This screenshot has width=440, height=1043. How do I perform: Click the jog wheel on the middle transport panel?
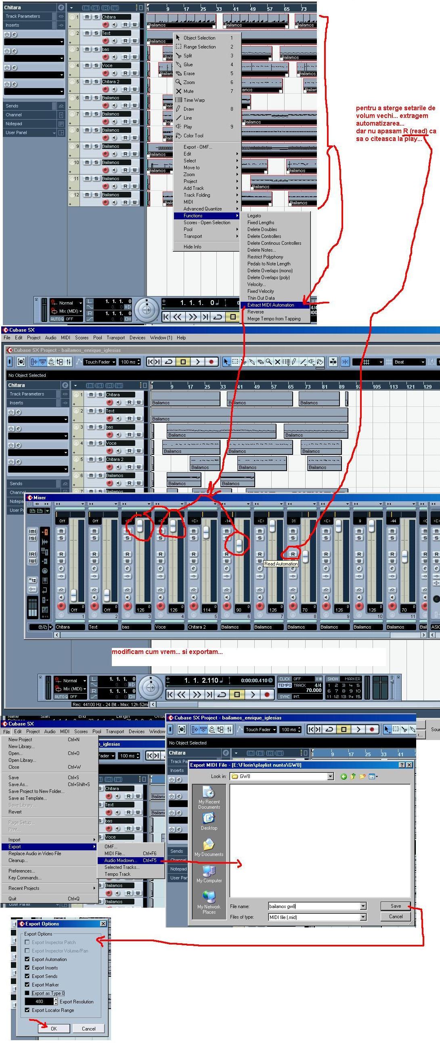pyautogui.click(x=151, y=688)
